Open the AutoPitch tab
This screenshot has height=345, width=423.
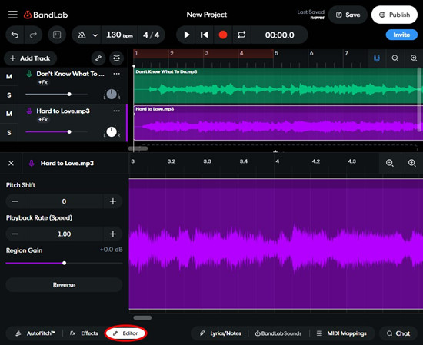[x=35, y=333]
